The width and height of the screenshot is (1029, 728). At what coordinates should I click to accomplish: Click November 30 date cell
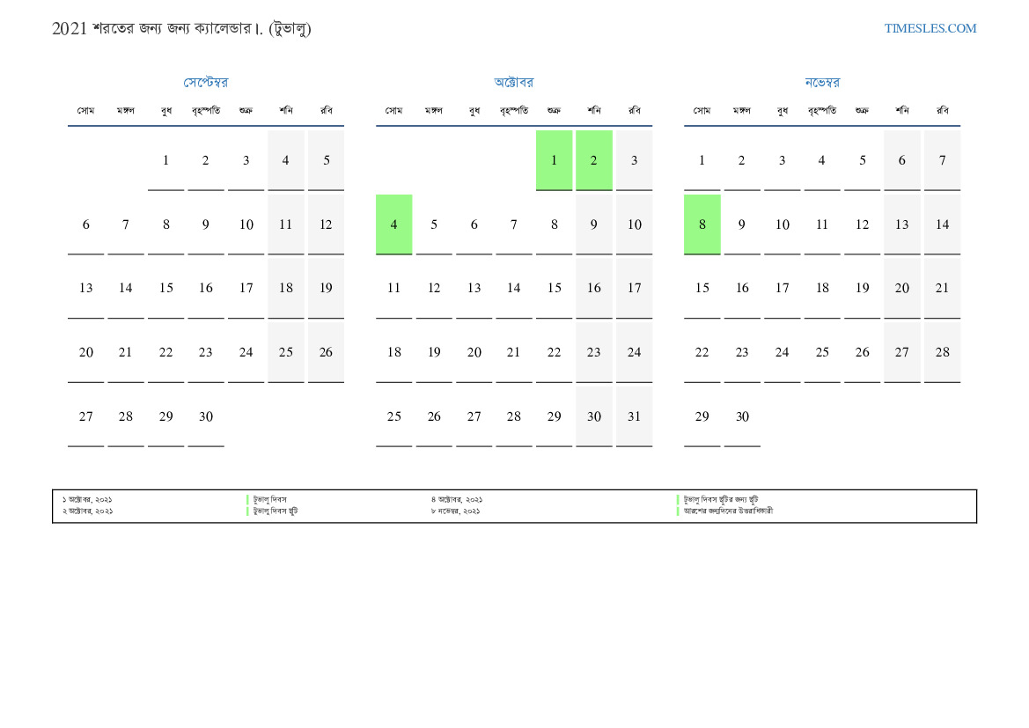click(x=742, y=416)
